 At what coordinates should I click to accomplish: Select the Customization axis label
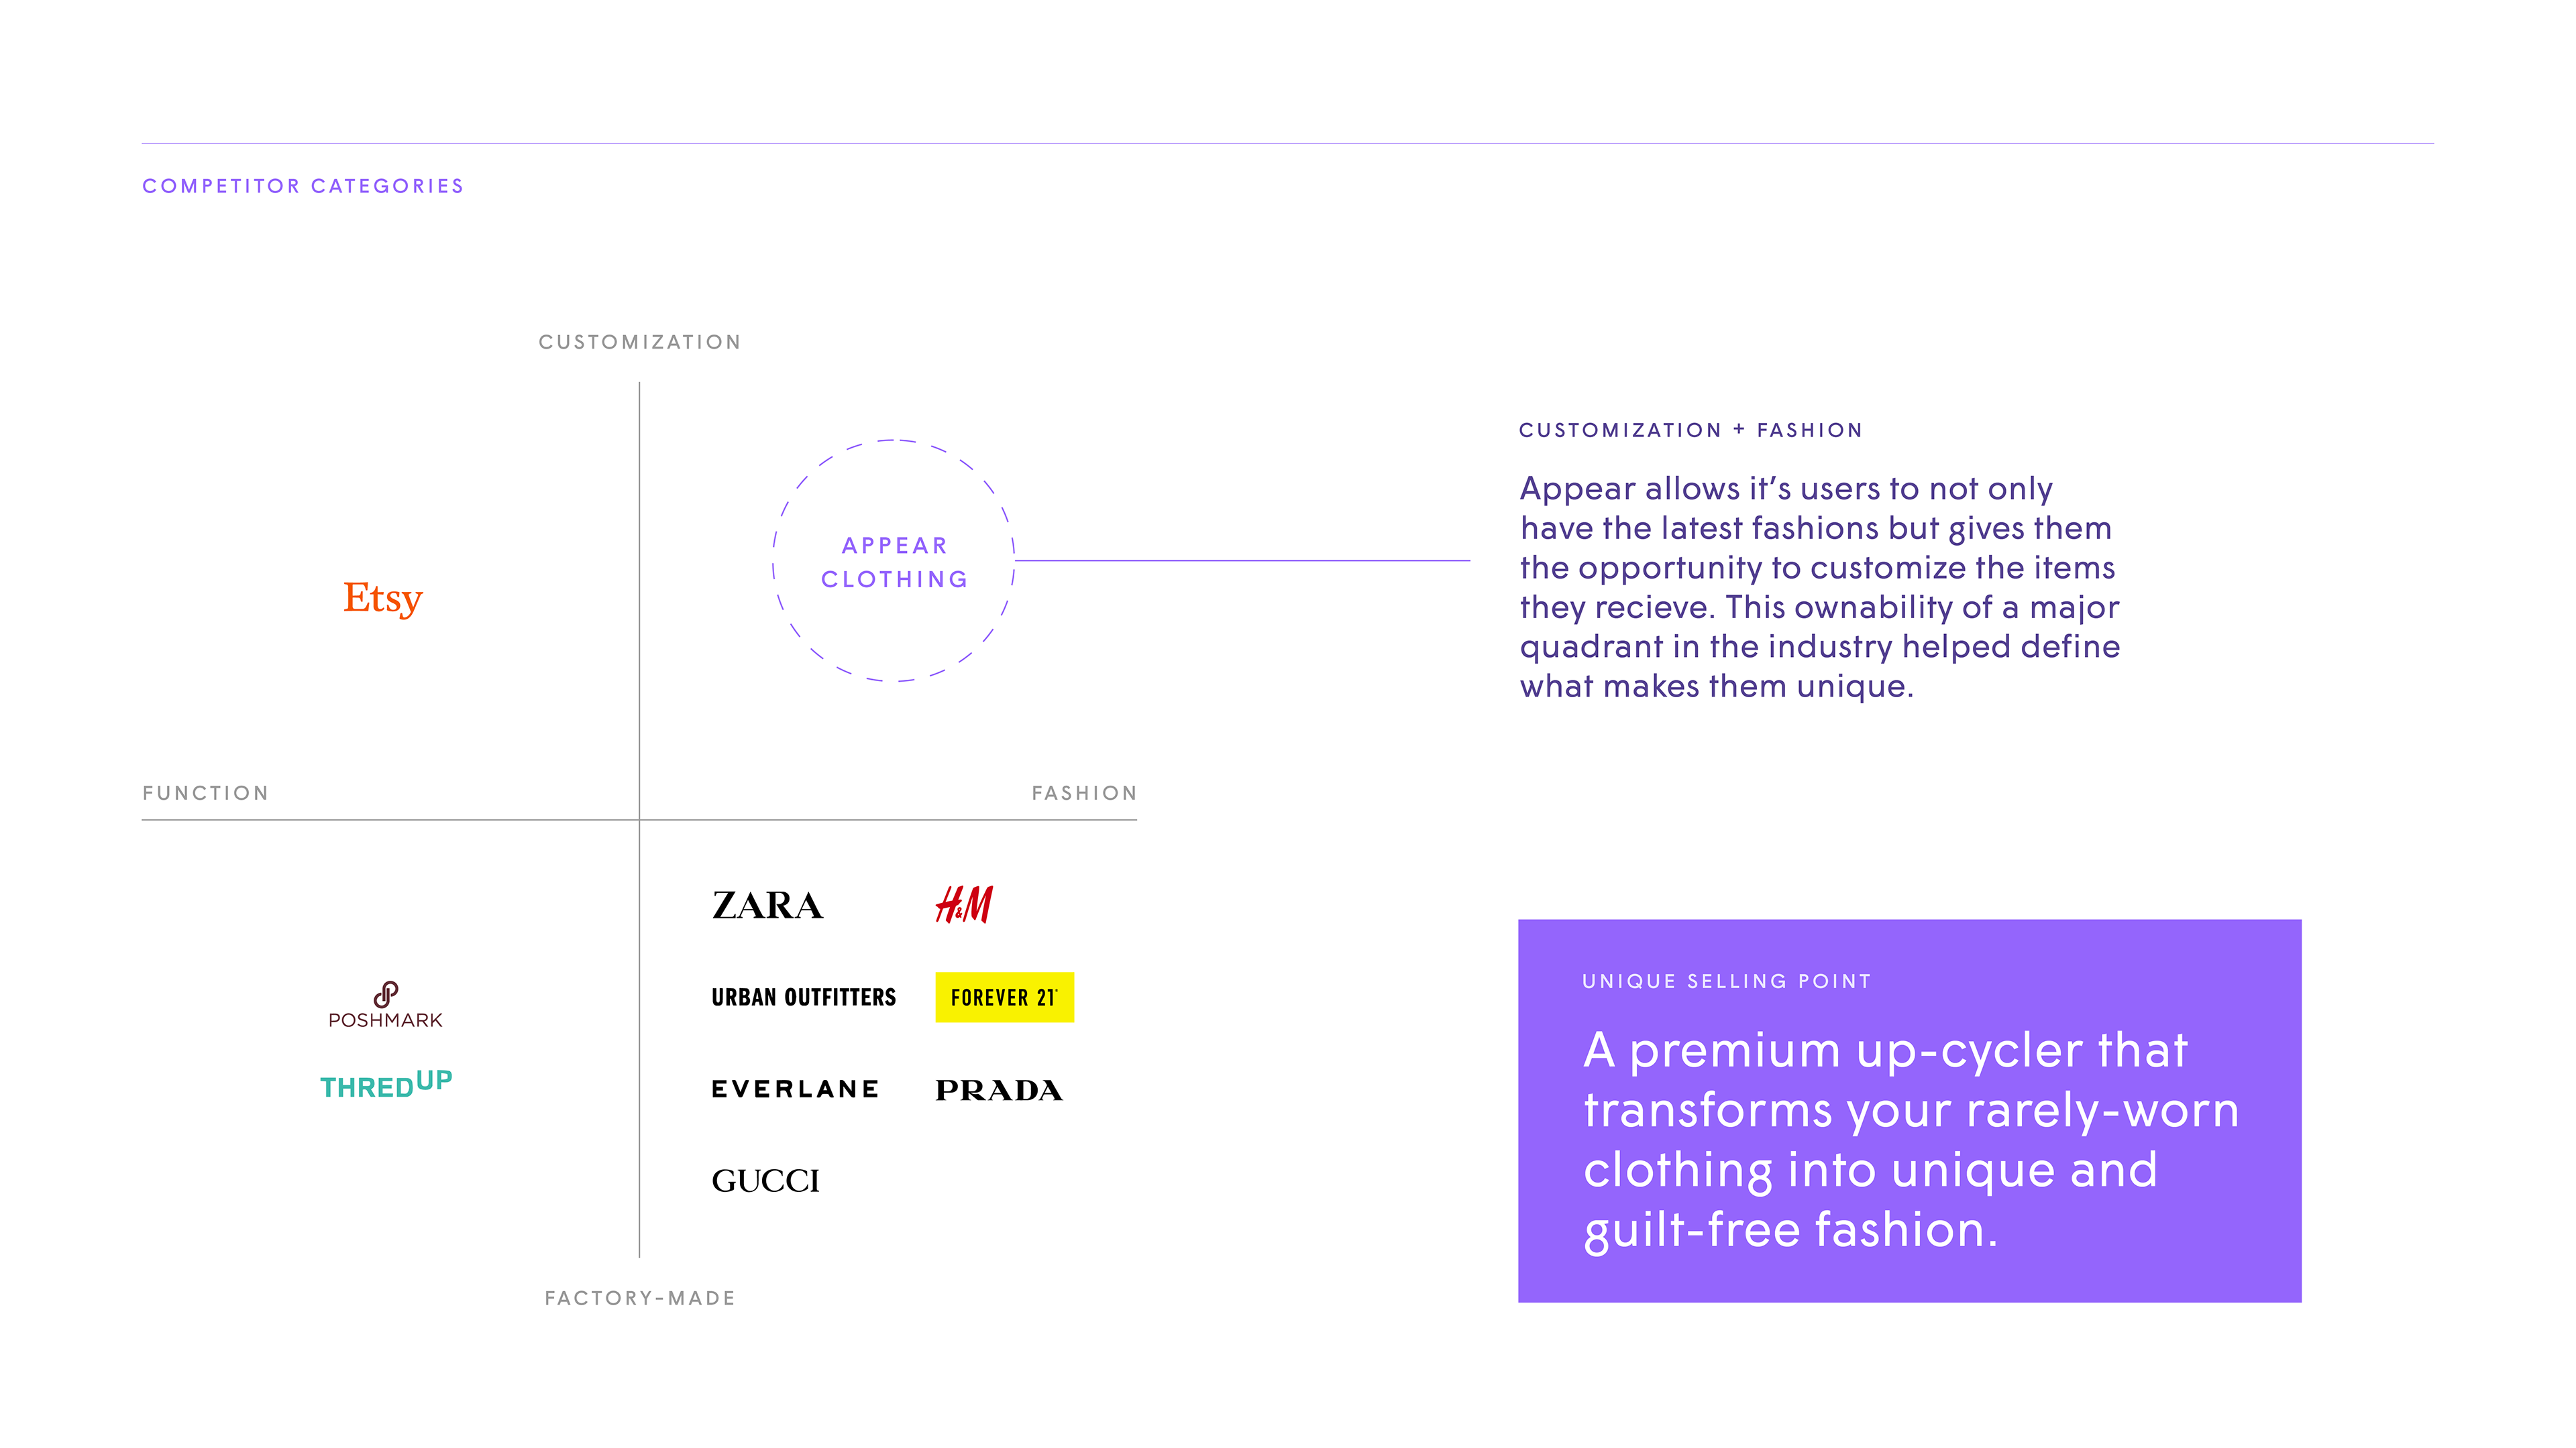tap(640, 342)
